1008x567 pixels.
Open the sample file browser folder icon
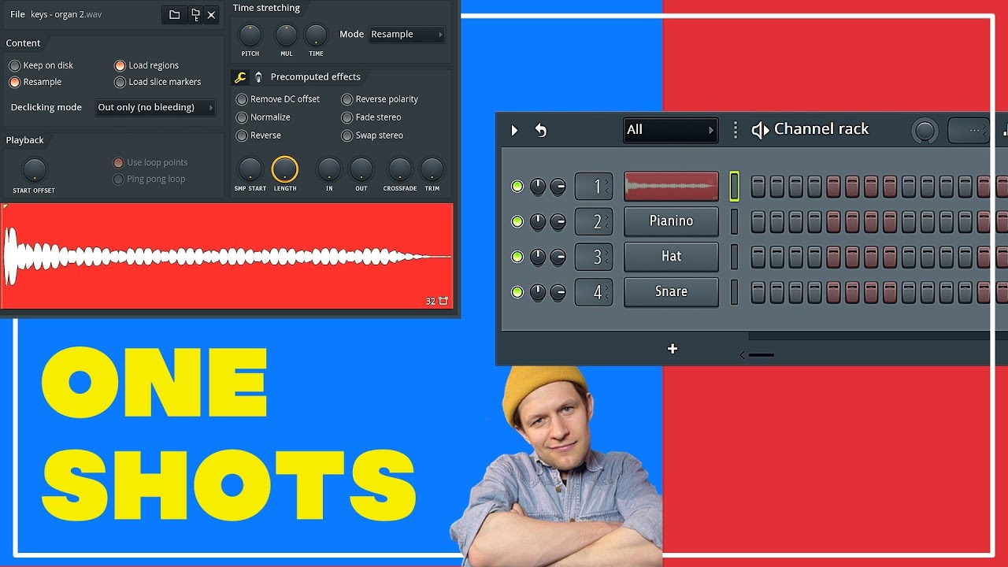(x=175, y=15)
